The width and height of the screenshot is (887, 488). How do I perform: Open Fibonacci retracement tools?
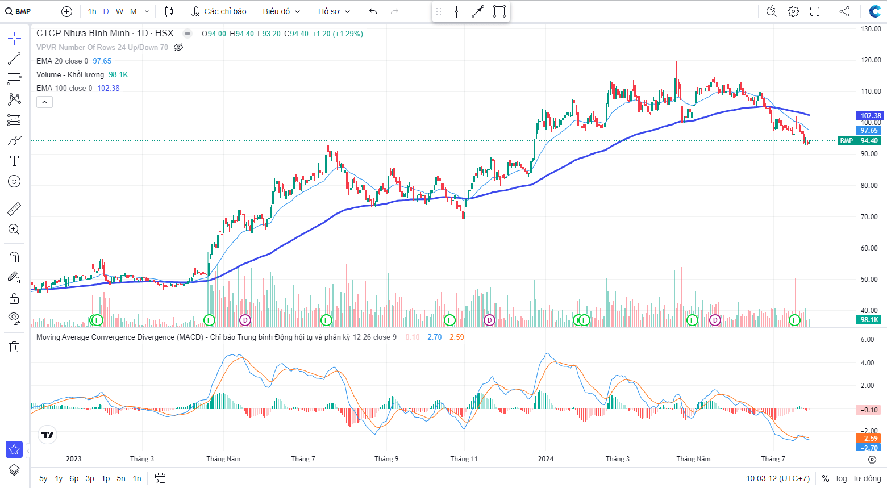[x=14, y=79]
